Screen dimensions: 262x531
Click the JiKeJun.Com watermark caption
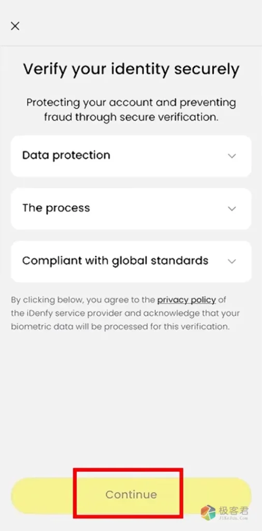pyautogui.click(x=234, y=518)
